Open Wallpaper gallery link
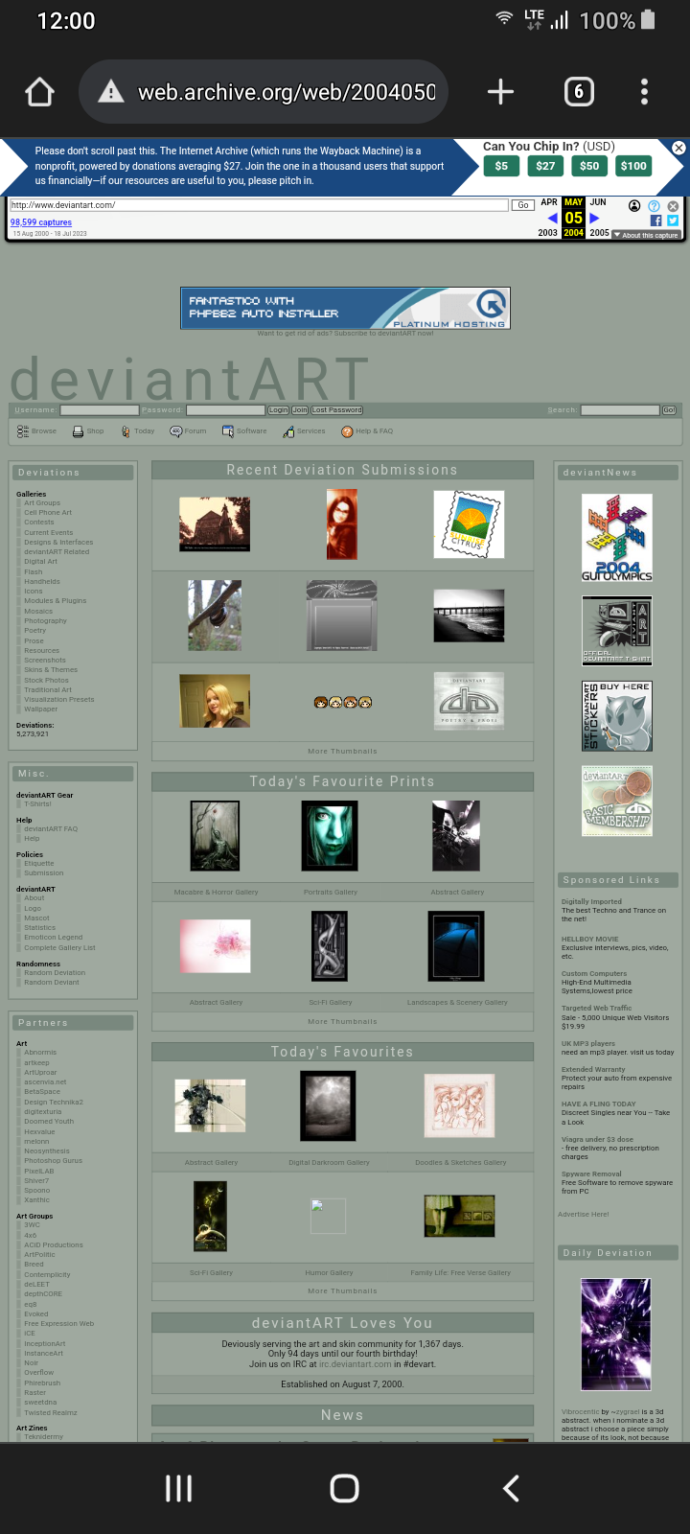The image size is (690, 1534). click(41, 709)
